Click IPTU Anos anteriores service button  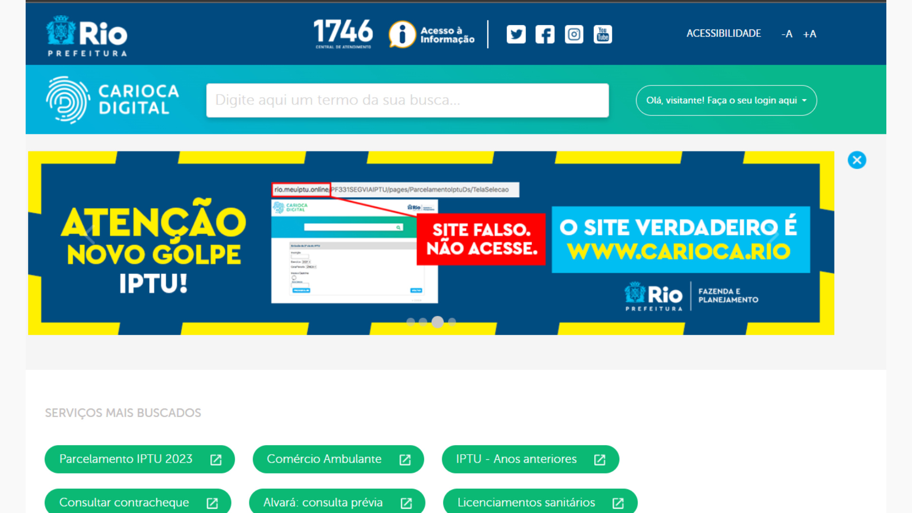(x=531, y=459)
